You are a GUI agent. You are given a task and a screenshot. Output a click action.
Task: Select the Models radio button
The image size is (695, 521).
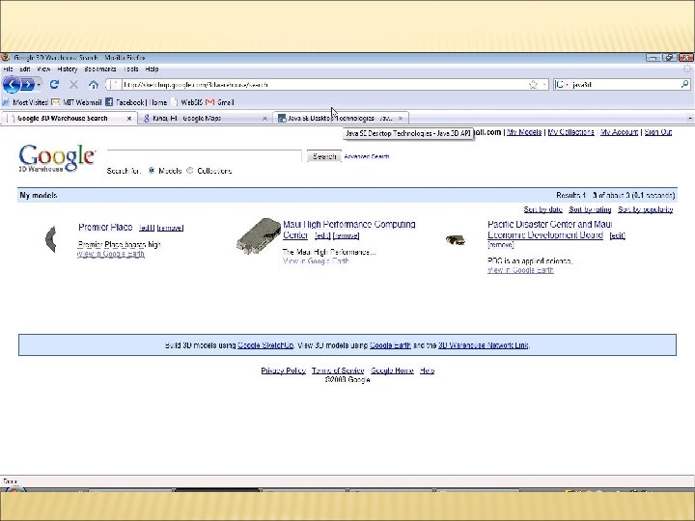(x=152, y=171)
